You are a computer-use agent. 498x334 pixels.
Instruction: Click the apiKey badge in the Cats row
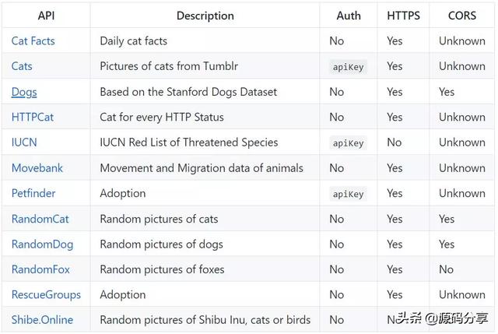pyautogui.click(x=348, y=67)
